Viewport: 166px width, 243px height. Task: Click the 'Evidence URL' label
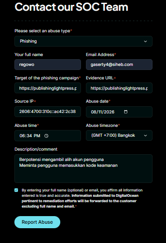point(99,78)
